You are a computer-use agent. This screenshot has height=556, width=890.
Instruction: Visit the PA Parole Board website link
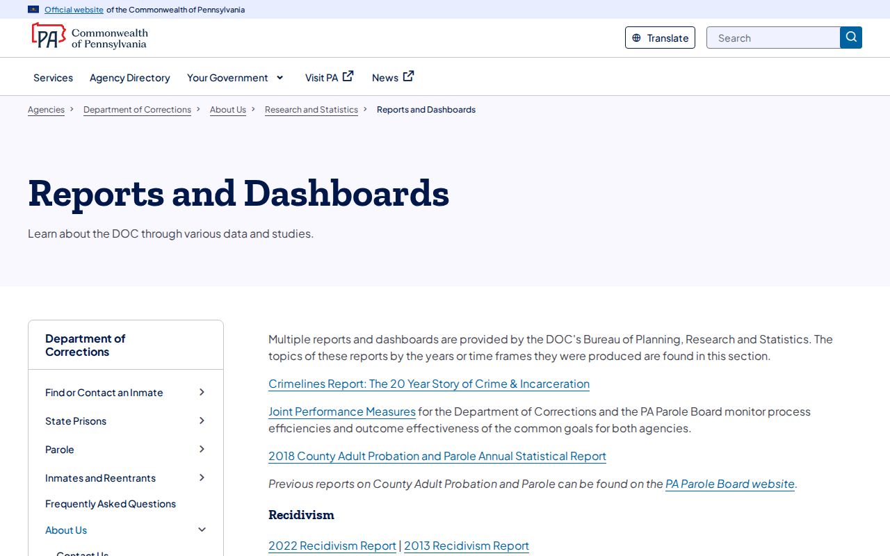[730, 484]
